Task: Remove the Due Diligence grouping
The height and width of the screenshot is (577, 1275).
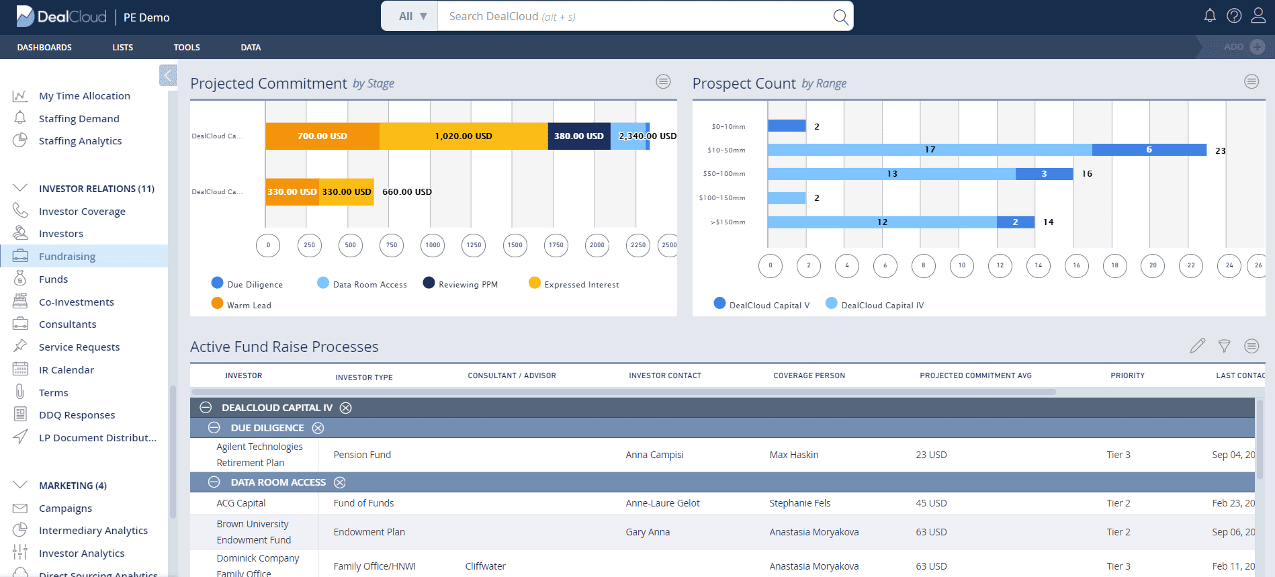Action: click(318, 428)
